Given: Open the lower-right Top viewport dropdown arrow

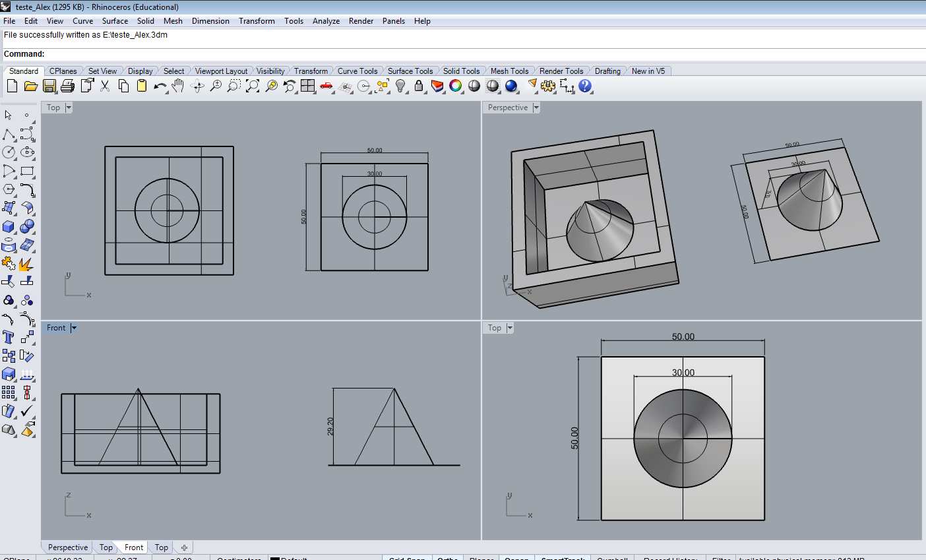Looking at the screenshot, I should pos(510,328).
